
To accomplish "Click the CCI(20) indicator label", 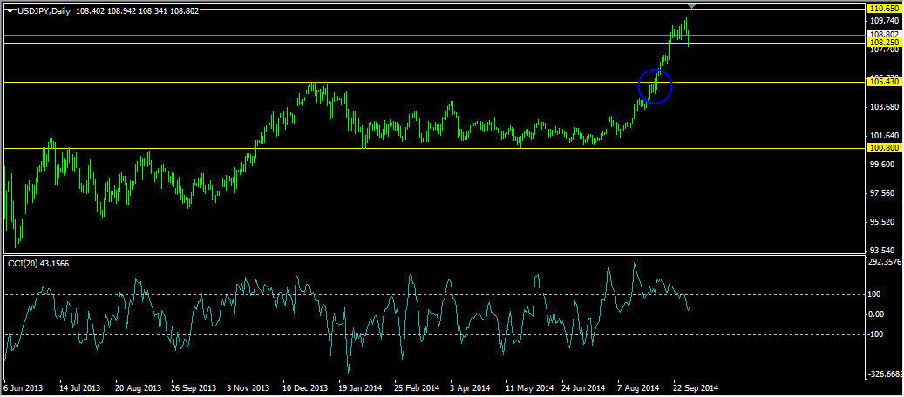I will point(38,263).
